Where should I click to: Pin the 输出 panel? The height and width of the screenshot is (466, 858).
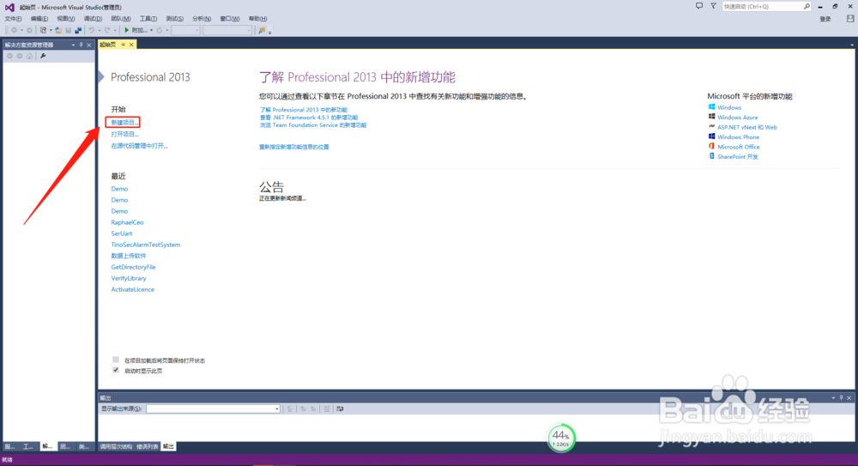point(842,398)
